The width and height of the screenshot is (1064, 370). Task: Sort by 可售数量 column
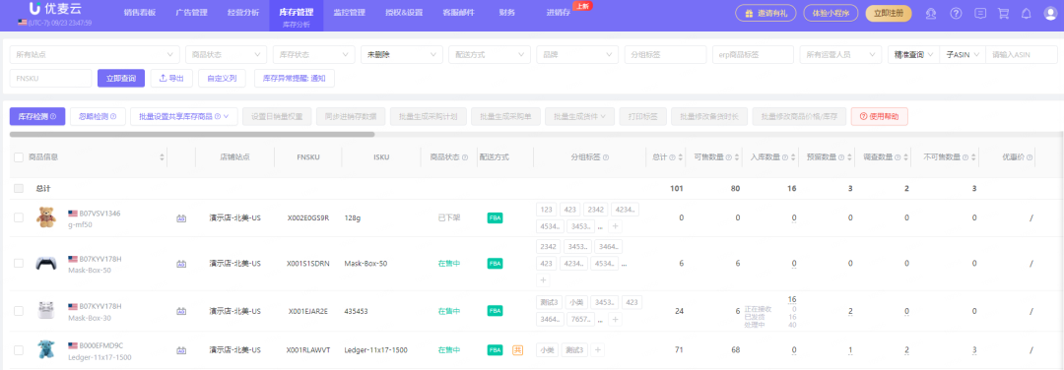(x=737, y=157)
